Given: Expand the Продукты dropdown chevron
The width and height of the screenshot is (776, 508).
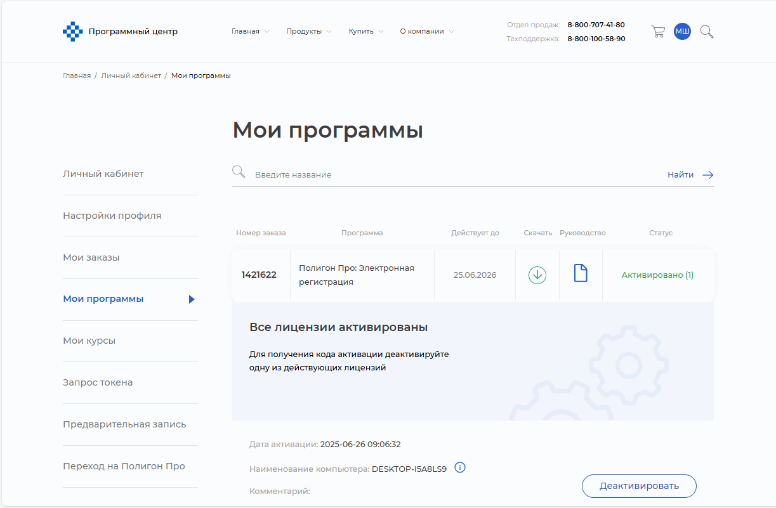Looking at the screenshot, I should pyautogui.click(x=329, y=32).
